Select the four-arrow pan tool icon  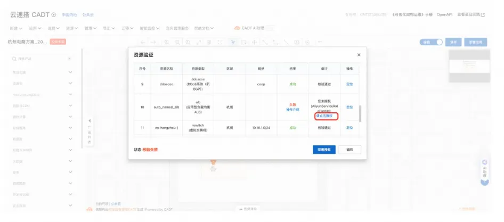(254, 42)
